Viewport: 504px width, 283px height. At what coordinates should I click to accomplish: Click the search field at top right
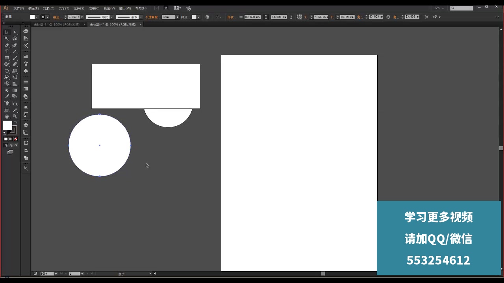tap(461, 8)
